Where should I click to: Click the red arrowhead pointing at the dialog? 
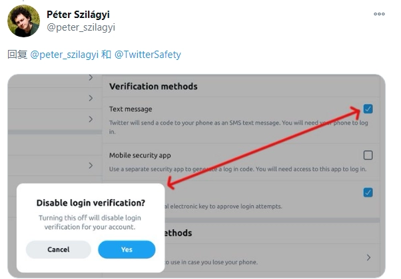coord(171,186)
